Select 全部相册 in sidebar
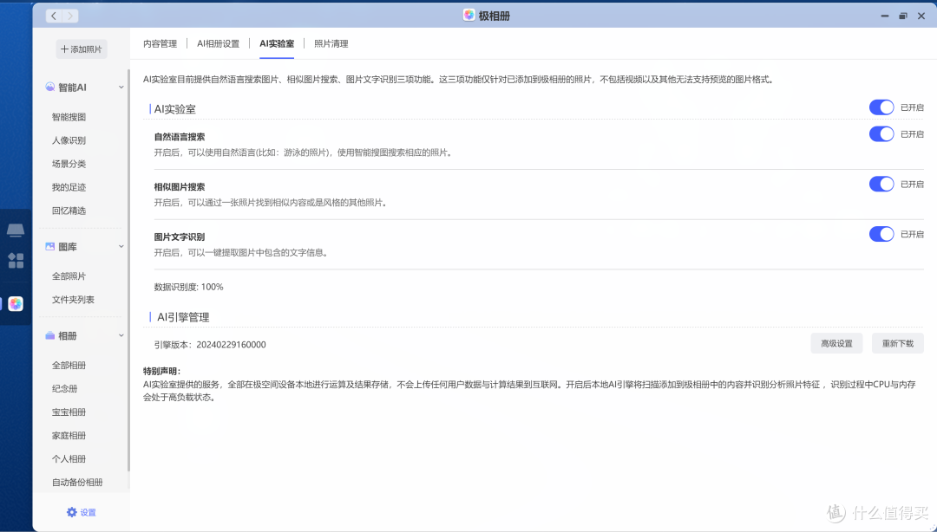The height and width of the screenshot is (532, 937). [69, 365]
